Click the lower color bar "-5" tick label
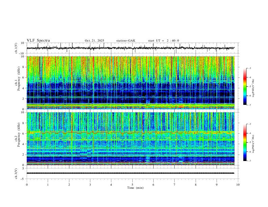The width and height of the screenshot is (268, 207). pos(249,142)
